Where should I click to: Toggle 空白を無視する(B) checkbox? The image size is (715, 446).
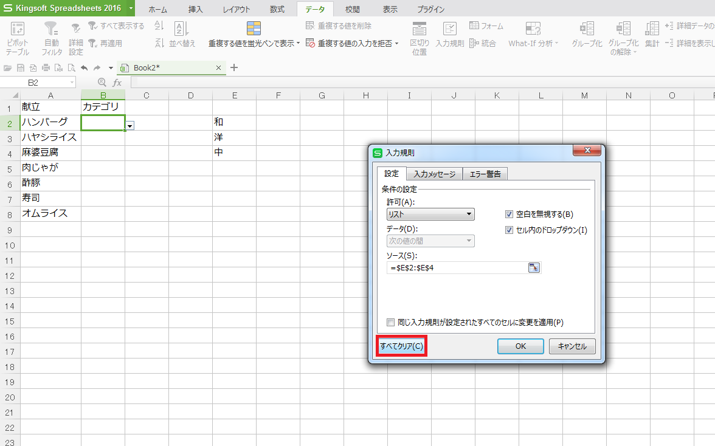pos(509,214)
